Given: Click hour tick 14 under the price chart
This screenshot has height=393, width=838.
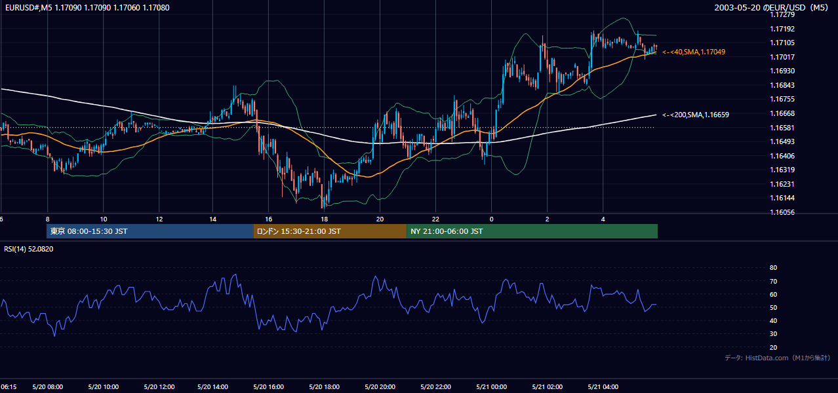Looking at the screenshot, I should (214, 219).
